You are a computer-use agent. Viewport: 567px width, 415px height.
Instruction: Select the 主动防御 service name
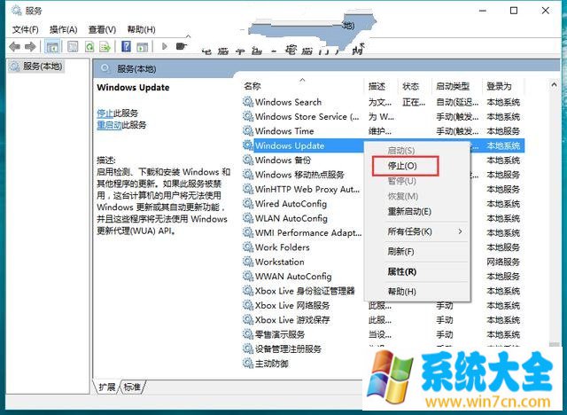click(x=272, y=364)
